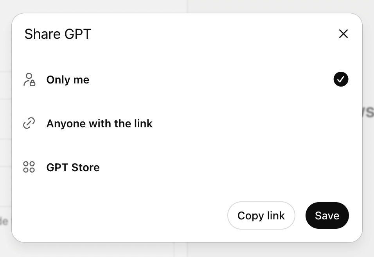This screenshot has height=257, width=374.
Task: Click the four-circles GPT Store icon
Action: [x=29, y=167]
